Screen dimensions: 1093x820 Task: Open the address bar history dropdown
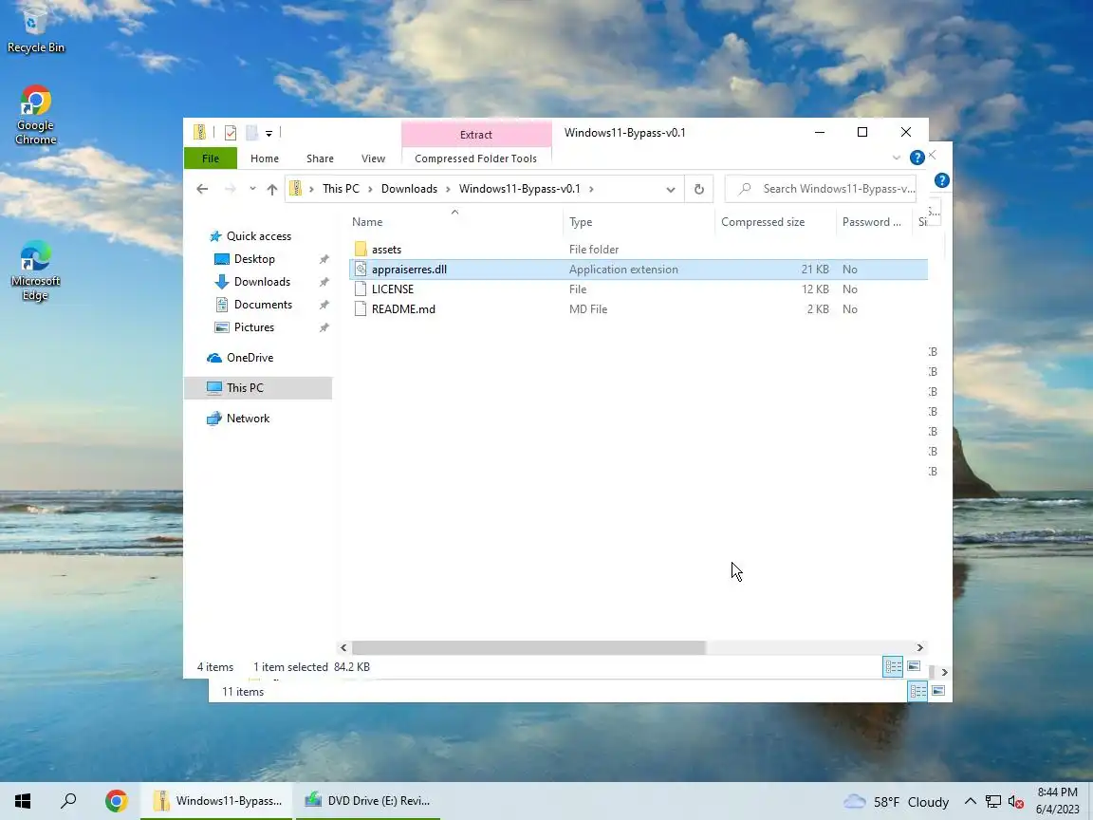pyautogui.click(x=671, y=189)
